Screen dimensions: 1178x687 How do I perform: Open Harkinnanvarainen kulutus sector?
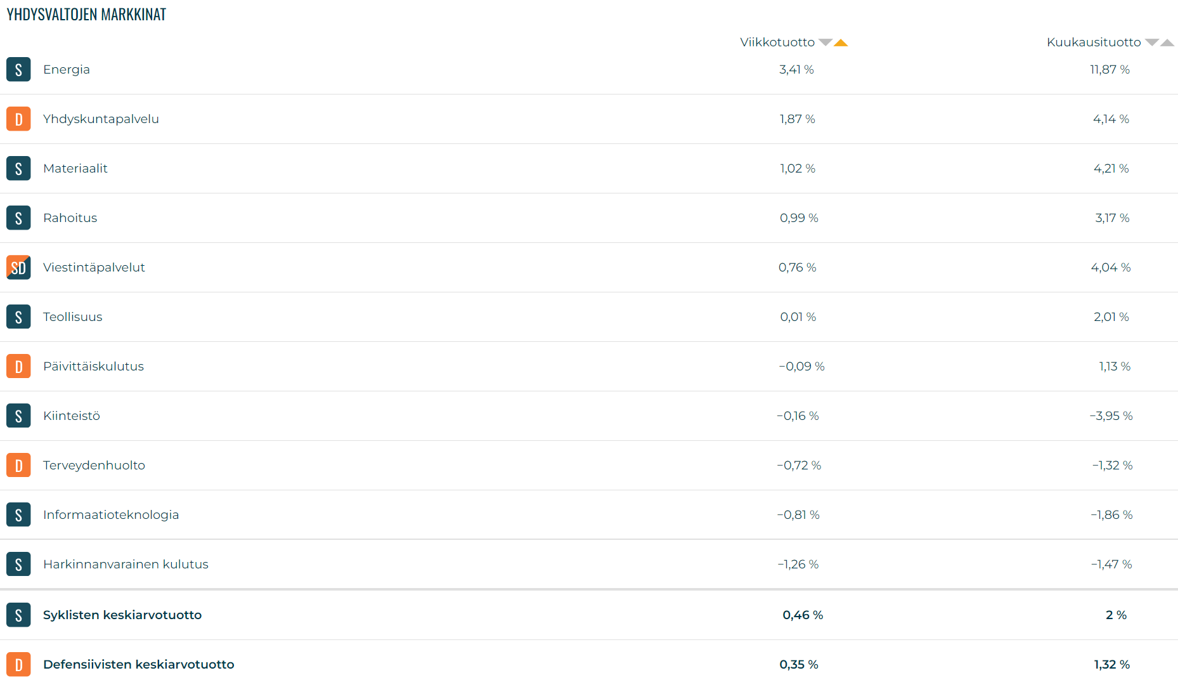pos(589,564)
